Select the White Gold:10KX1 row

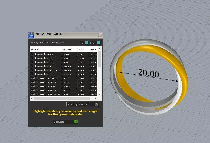click(x=64, y=82)
